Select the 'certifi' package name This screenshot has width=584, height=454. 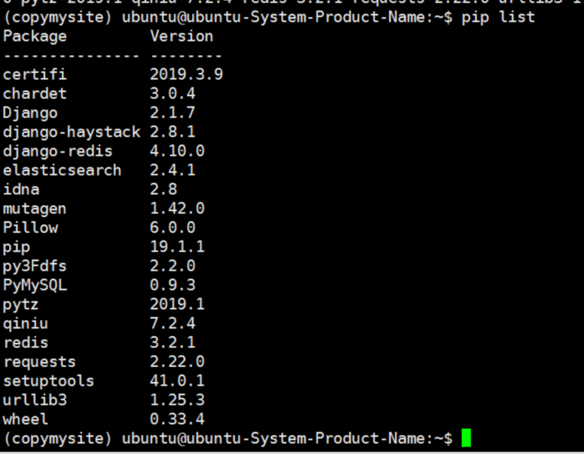(x=35, y=74)
